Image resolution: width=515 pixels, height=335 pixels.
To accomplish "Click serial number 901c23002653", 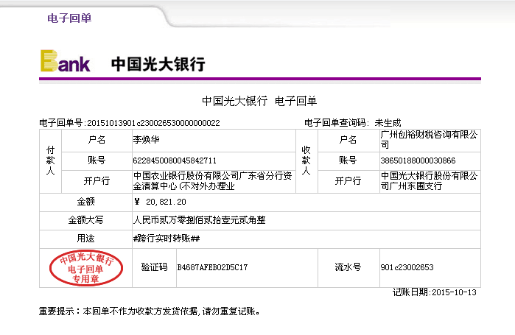I will [407, 267].
